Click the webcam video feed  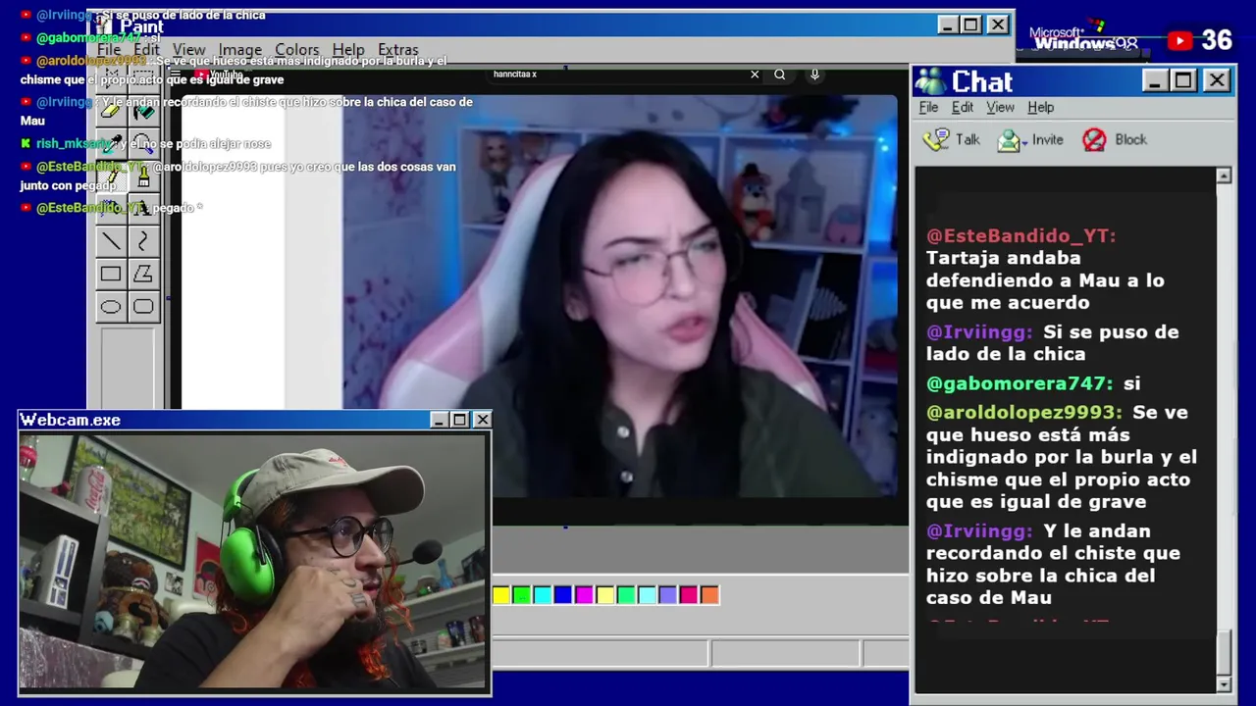pos(253,562)
